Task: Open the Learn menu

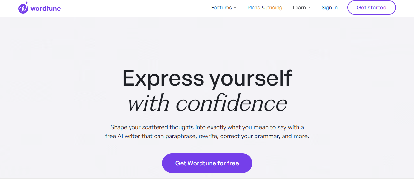Action: (x=299, y=8)
